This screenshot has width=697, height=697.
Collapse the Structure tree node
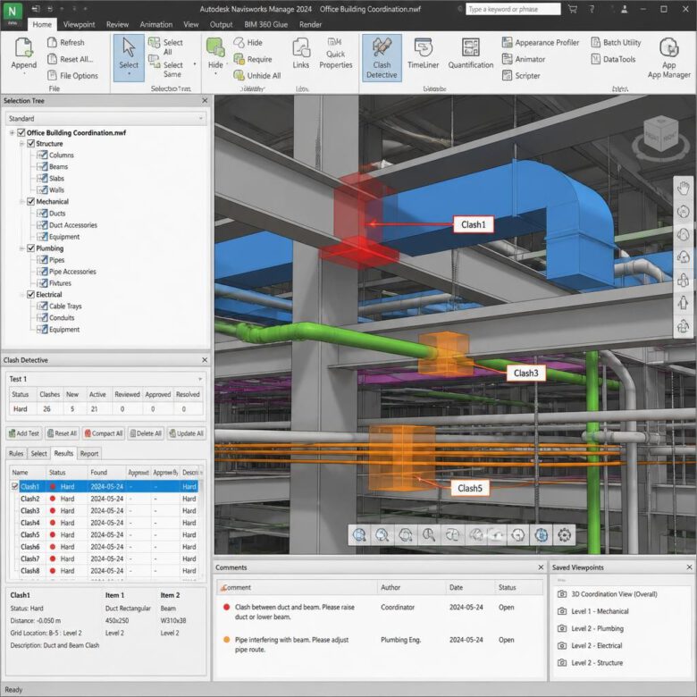[x=21, y=144]
